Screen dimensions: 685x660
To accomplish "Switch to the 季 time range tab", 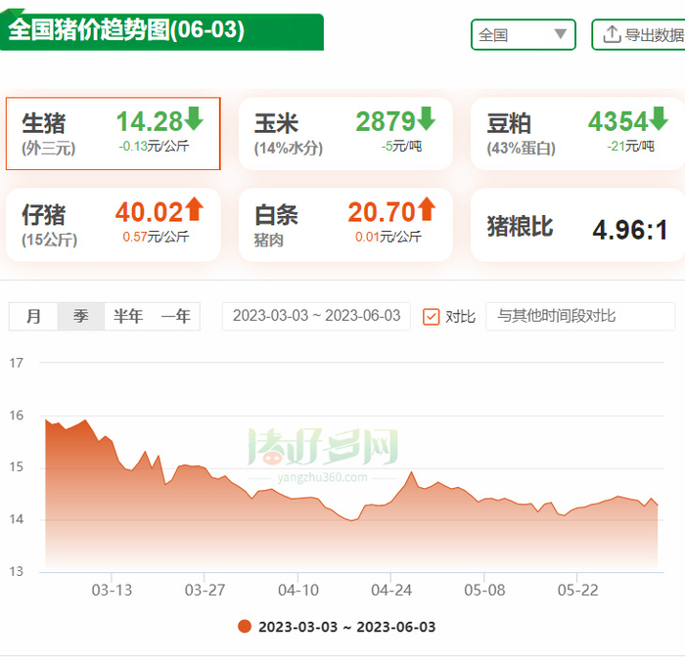I will pyautogui.click(x=81, y=316).
